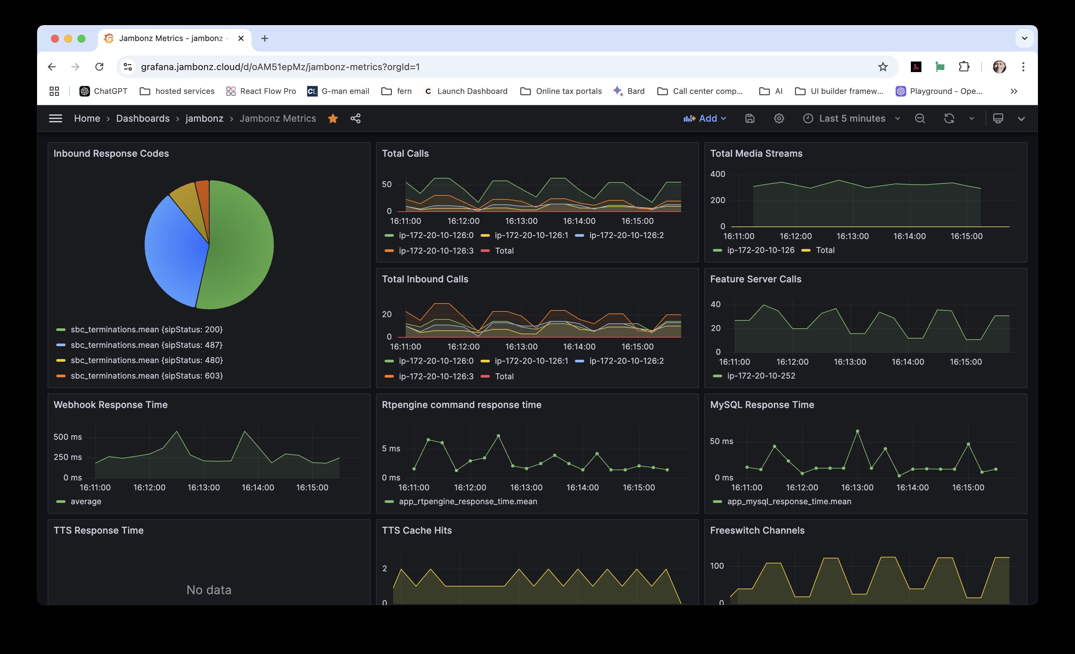This screenshot has height=654, width=1075.
Task: Toggle ip-172-20-10-252 series in Feature Server Calls
Action: click(x=761, y=375)
